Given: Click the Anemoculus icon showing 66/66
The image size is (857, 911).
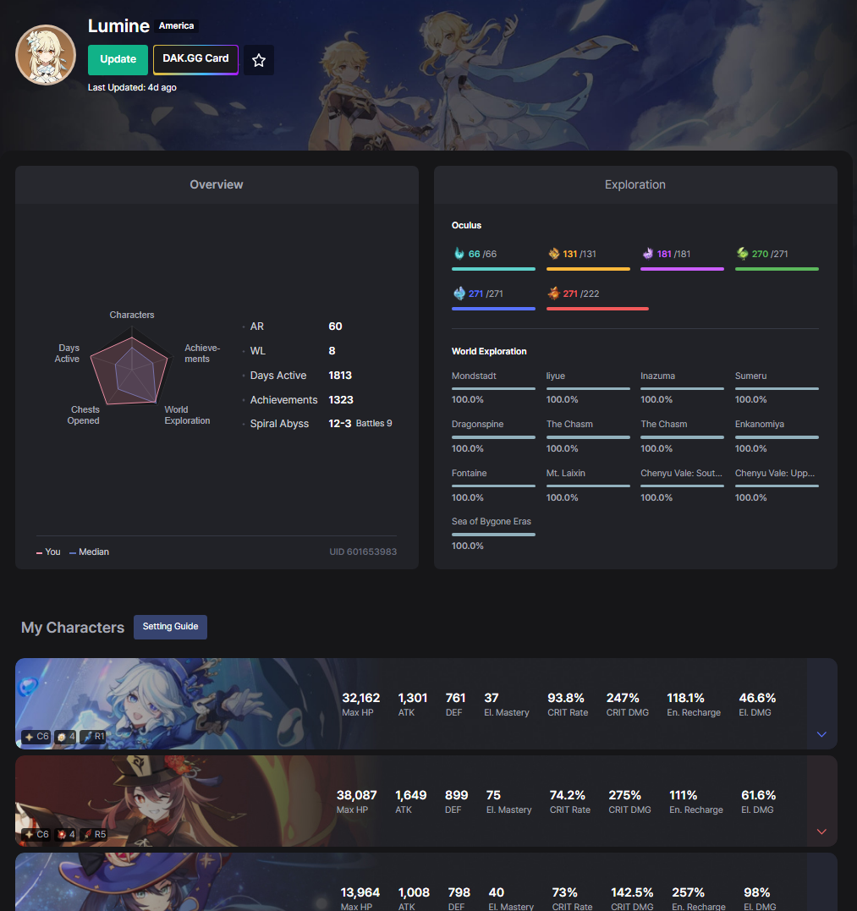Looking at the screenshot, I should click(459, 253).
